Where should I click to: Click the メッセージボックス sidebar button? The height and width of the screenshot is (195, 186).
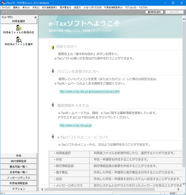(19, 178)
